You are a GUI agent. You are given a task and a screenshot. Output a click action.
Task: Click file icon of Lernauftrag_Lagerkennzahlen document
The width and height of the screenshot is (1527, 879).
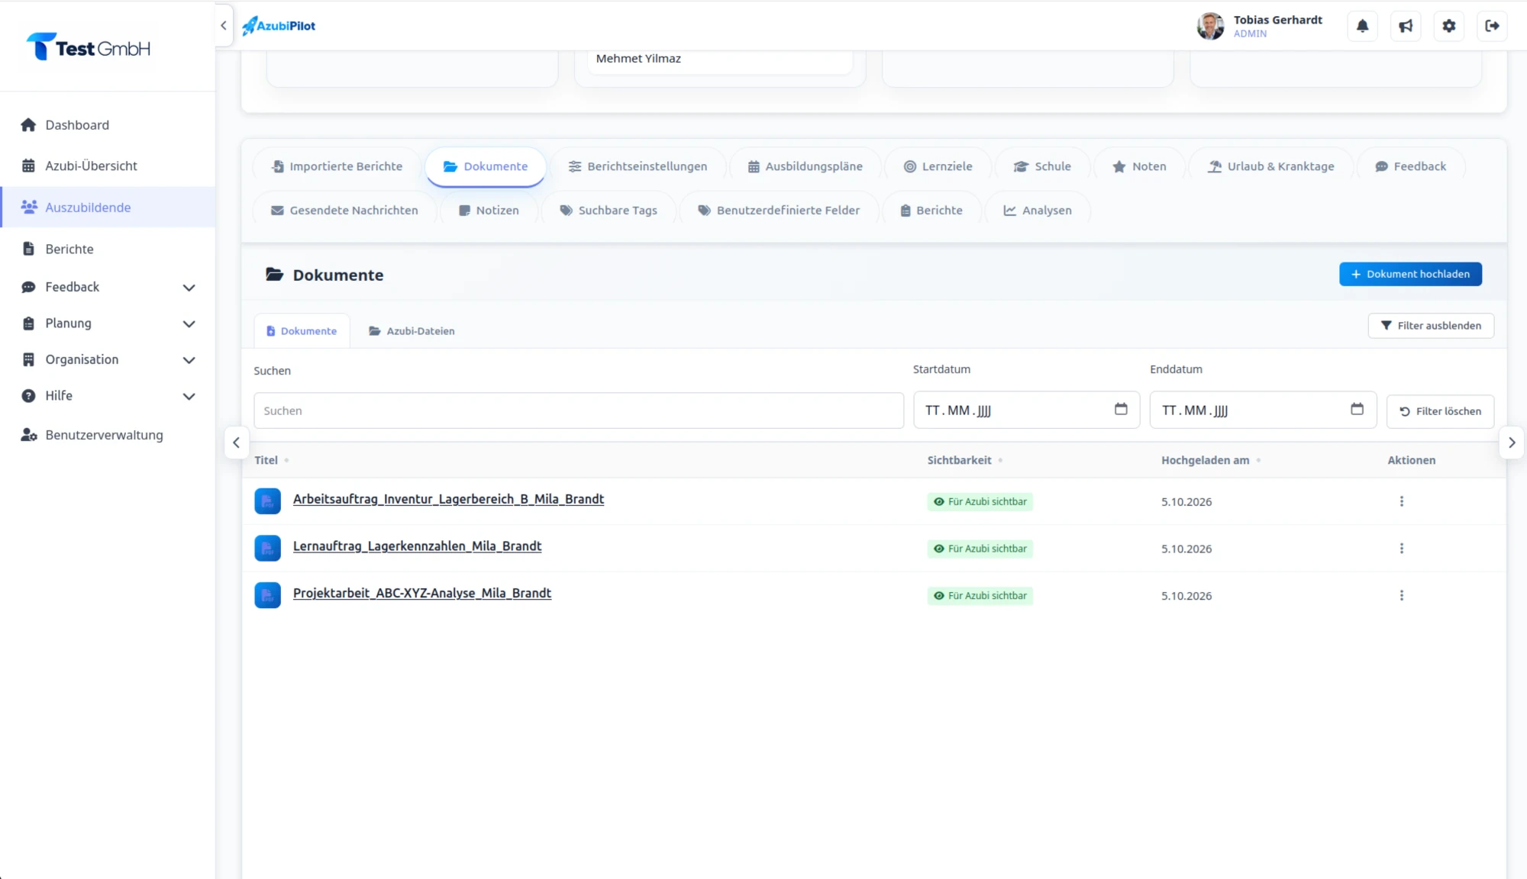pos(267,549)
